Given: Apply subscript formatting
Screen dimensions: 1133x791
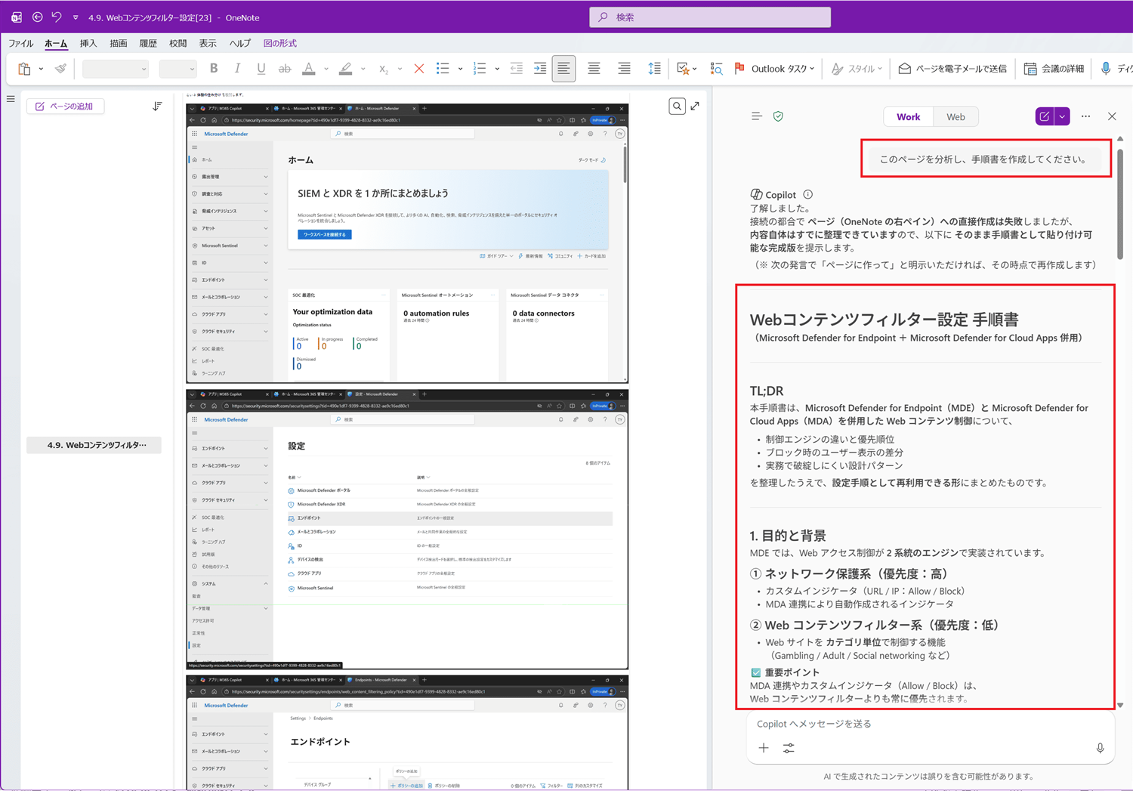Looking at the screenshot, I should point(383,69).
